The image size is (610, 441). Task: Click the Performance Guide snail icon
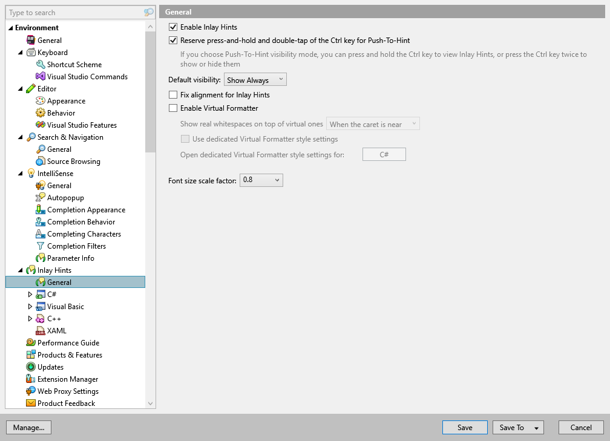(31, 342)
